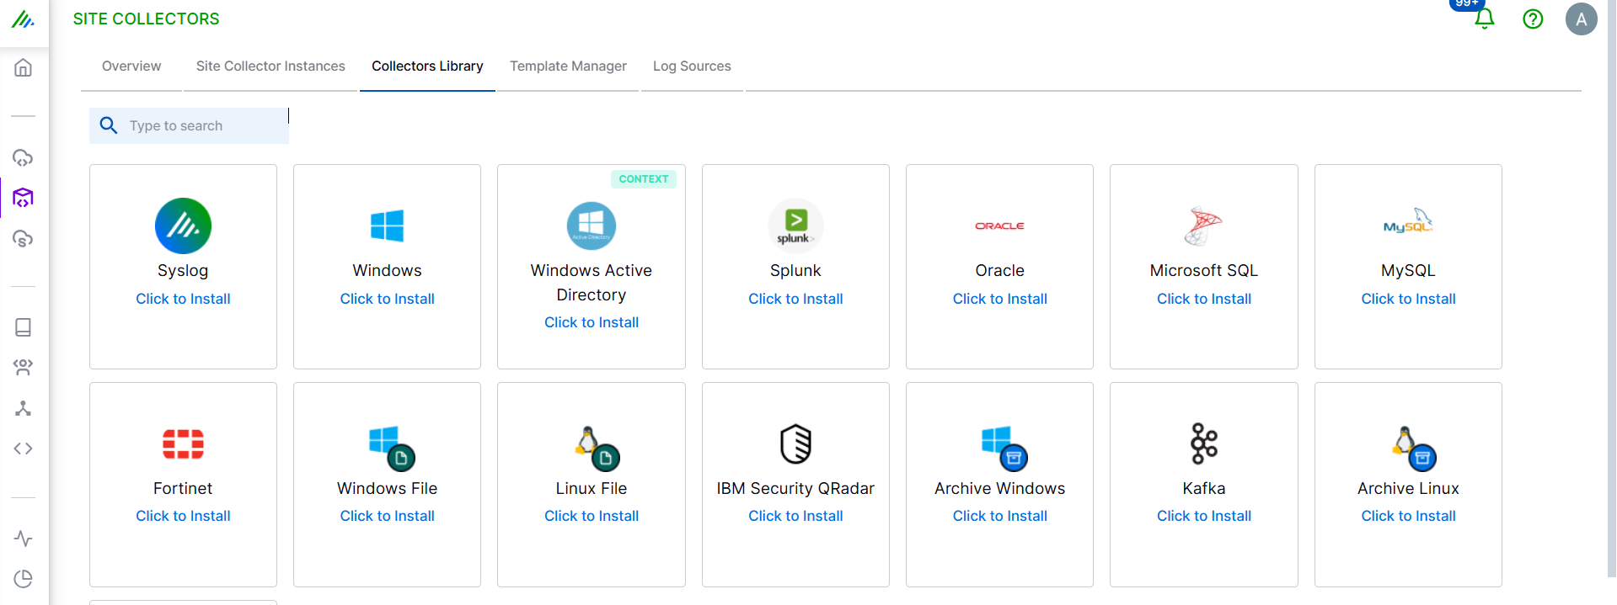Install the Fortinet collector
The height and width of the screenshot is (605, 1617).
click(x=183, y=516)
